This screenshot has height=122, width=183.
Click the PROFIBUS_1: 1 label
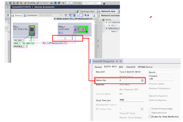coord(20,46)
